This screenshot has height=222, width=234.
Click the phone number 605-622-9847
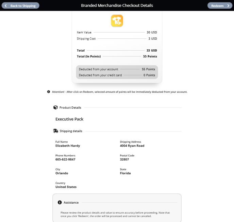65,159
